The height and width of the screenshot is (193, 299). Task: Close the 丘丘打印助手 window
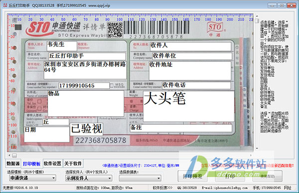(292, 5)
